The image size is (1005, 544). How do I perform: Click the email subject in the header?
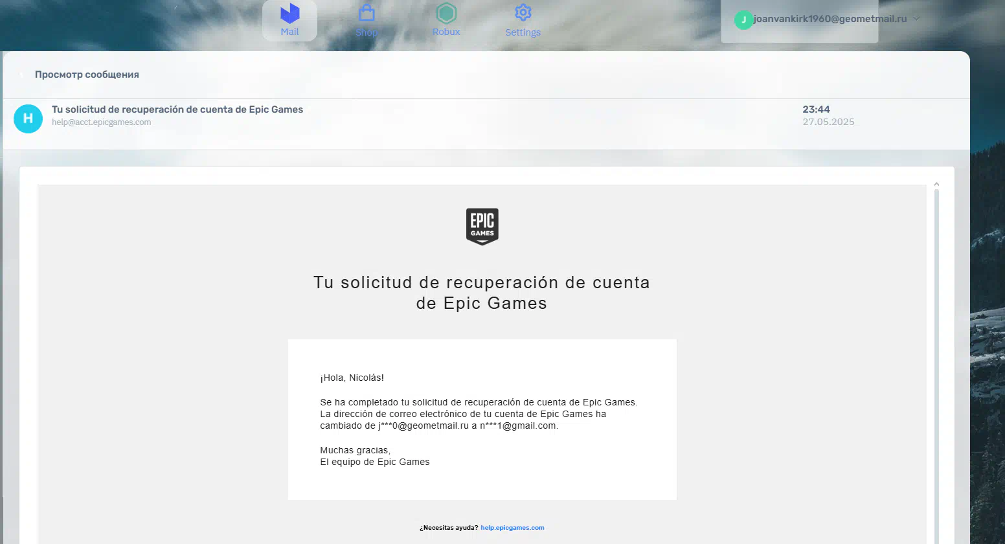click(x=177, y=109)
